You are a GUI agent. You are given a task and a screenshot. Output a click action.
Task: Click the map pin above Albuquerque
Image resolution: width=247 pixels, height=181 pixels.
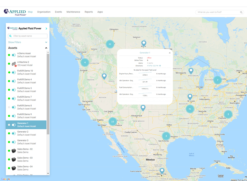(143, 108)
